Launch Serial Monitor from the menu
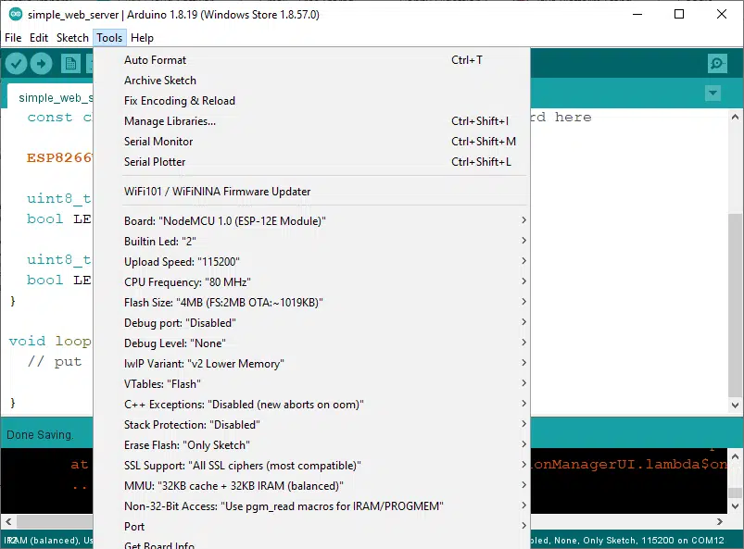 click(311, 142)
